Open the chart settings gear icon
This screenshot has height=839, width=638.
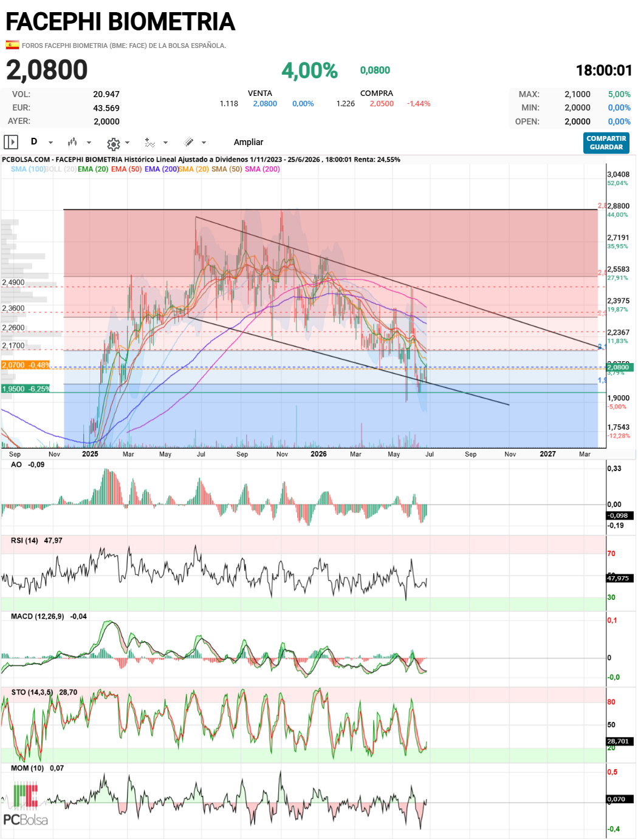[x=113, y=144]
